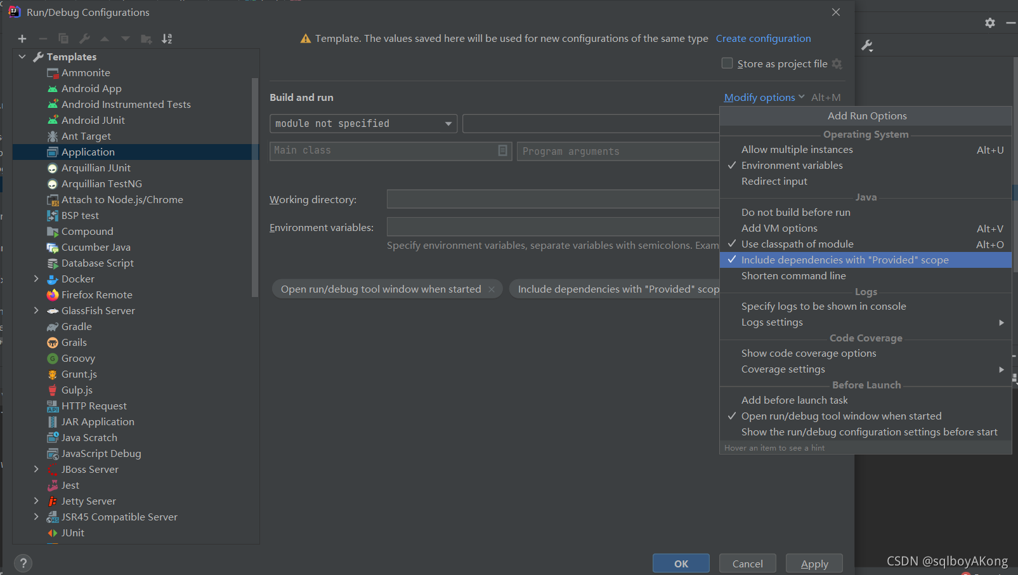The height and width of the screenshot is (575, 1018).
Task: Expand the Jetty Server node
Action: [36, 501]
